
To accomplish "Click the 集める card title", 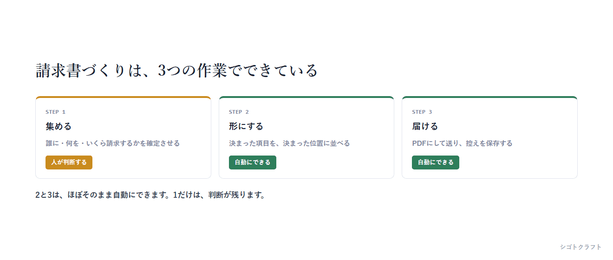I will click(59, 126).
